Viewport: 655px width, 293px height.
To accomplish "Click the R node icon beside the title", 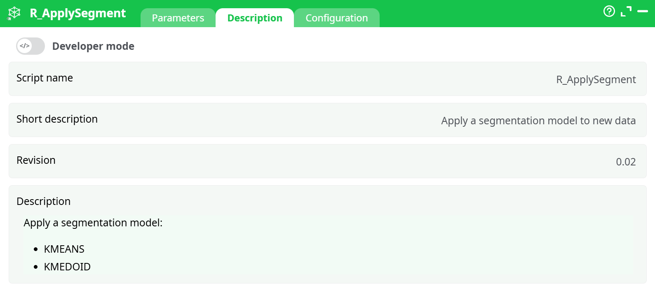I will [14, 13].
